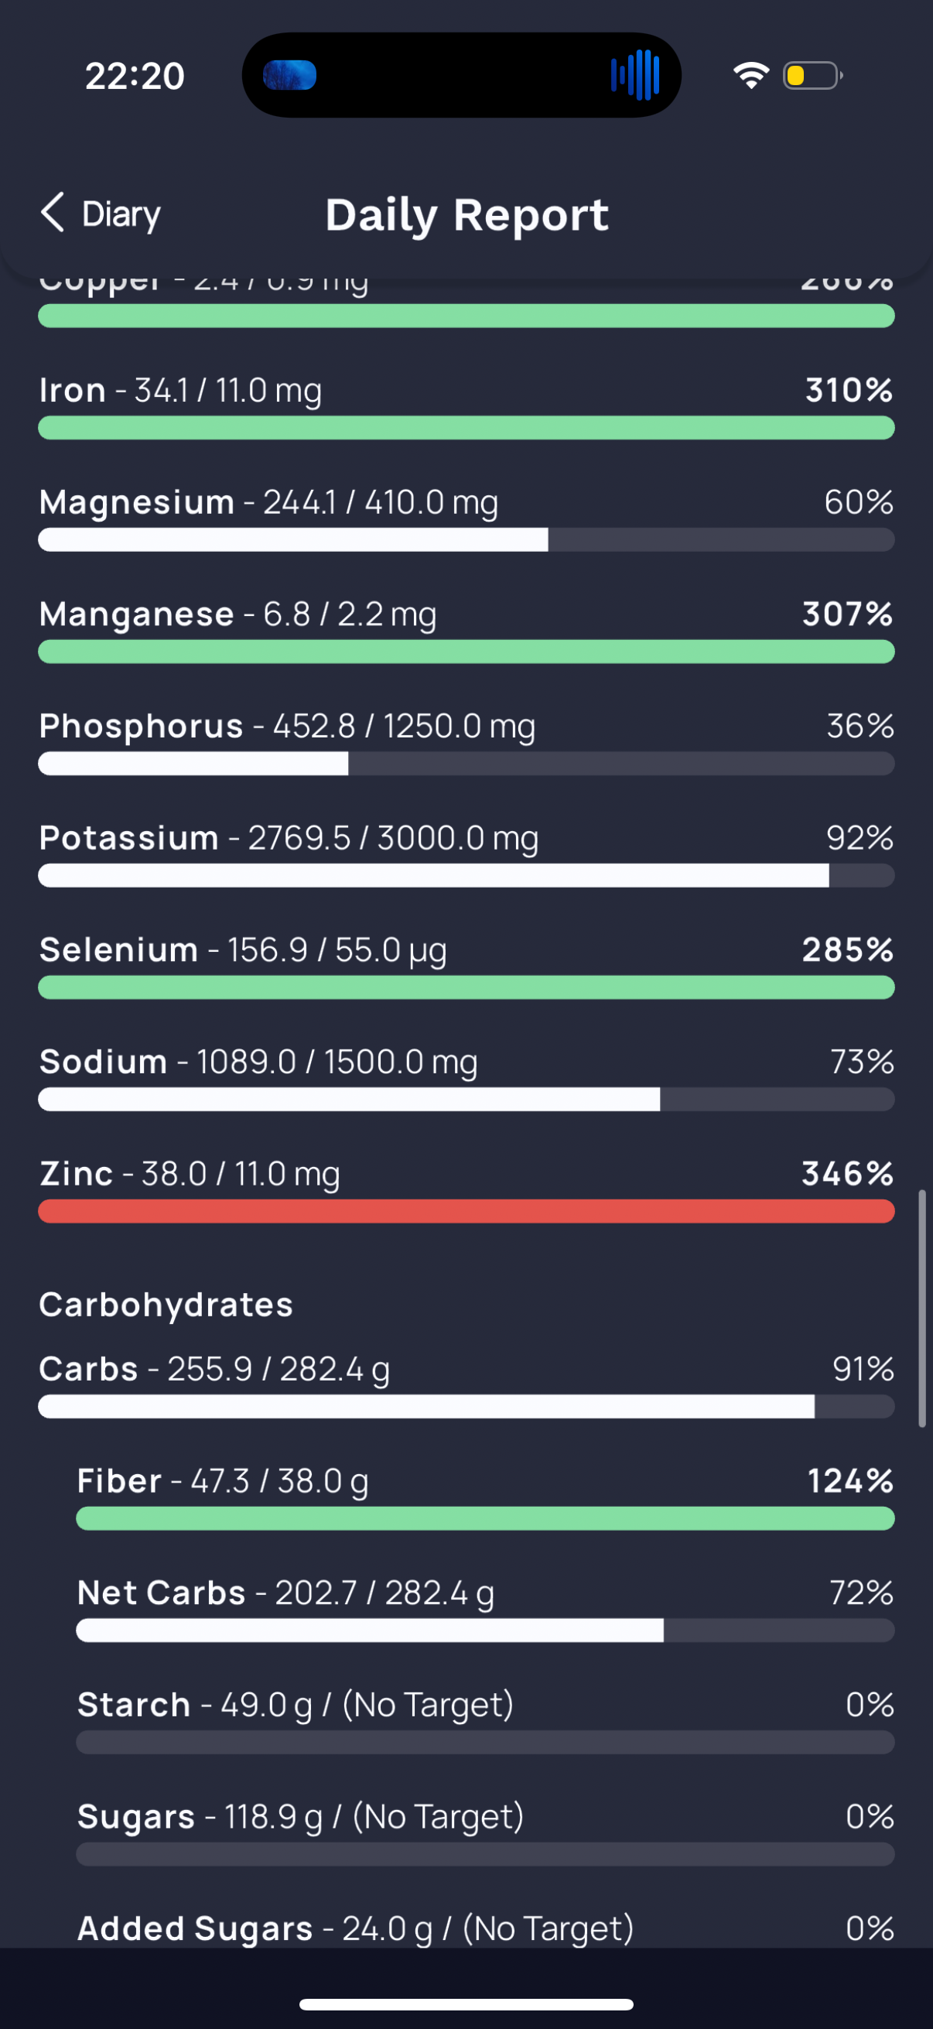Tap the blue thumbnail in Dynamic Island
This screenshot has height=2029, width=933.
click(x=290, y=75)
